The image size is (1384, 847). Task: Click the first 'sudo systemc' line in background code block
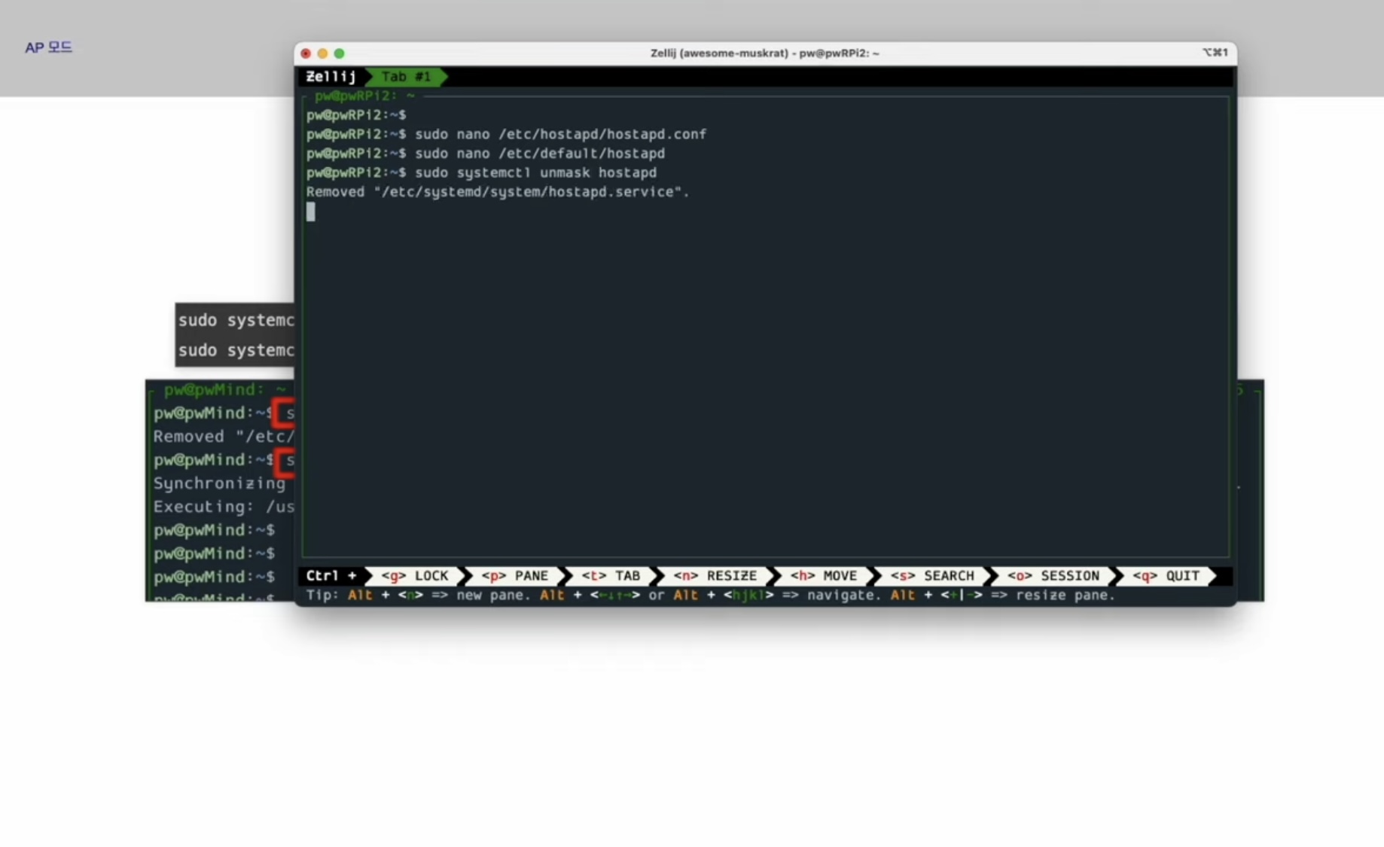coord(236,320)
